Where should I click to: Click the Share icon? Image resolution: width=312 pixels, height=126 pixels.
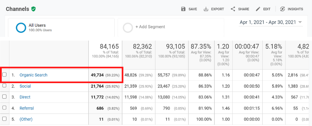click(x=233, y=9)
